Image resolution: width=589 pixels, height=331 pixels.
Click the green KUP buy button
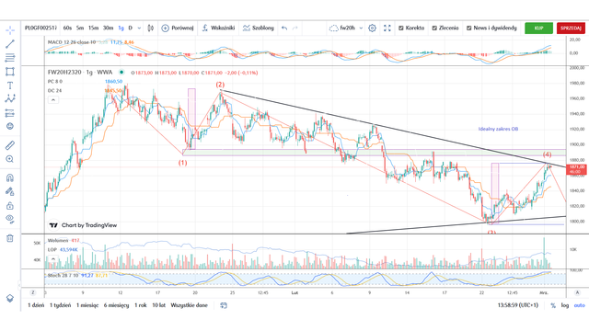(x=538, y=29)
